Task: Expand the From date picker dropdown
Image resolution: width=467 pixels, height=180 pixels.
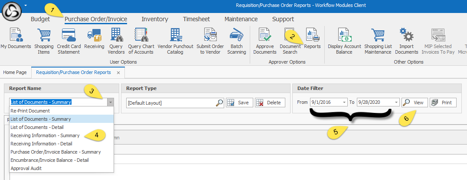Action: pyautogui.click(x=344, y=103)
